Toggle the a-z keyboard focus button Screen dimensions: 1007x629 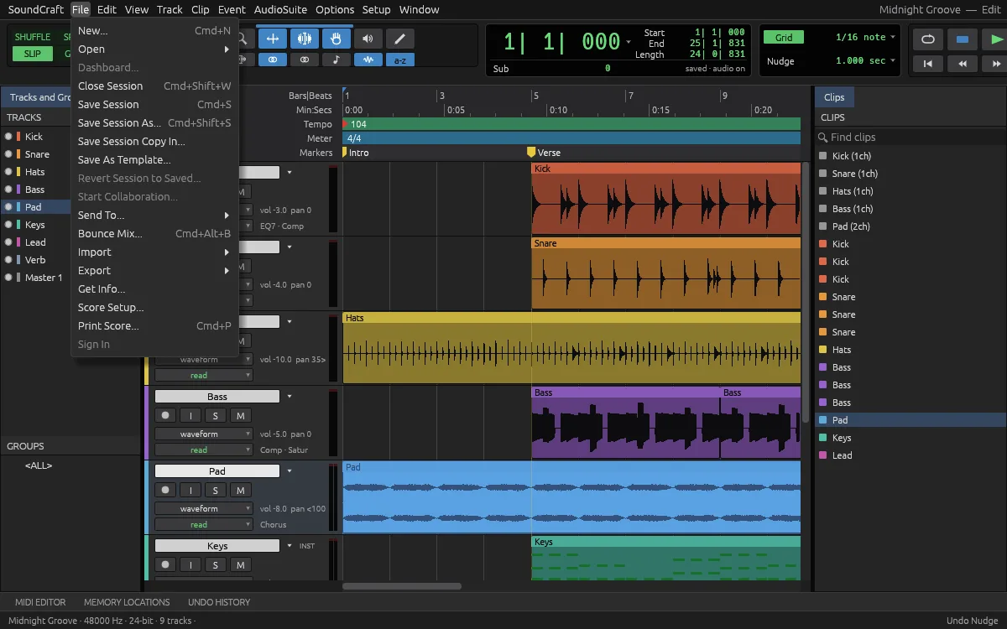(x=399, y=60)
